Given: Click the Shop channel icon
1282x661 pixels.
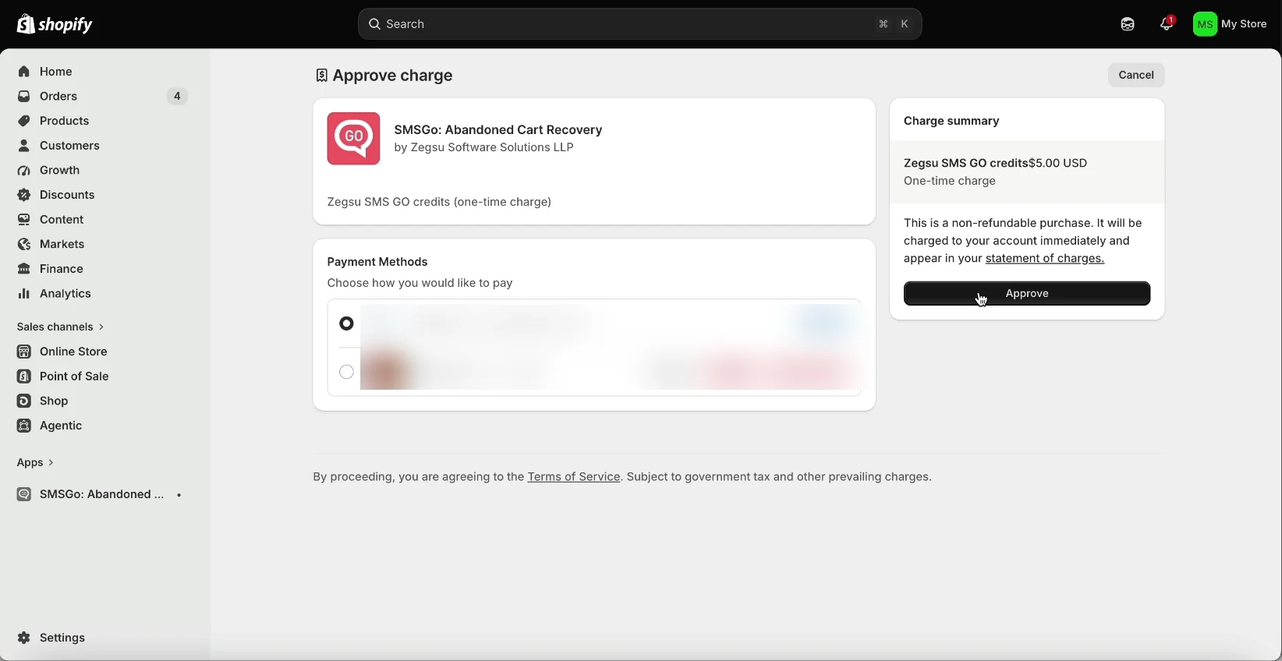Looking at the screenshot, I should pos(24,401).
